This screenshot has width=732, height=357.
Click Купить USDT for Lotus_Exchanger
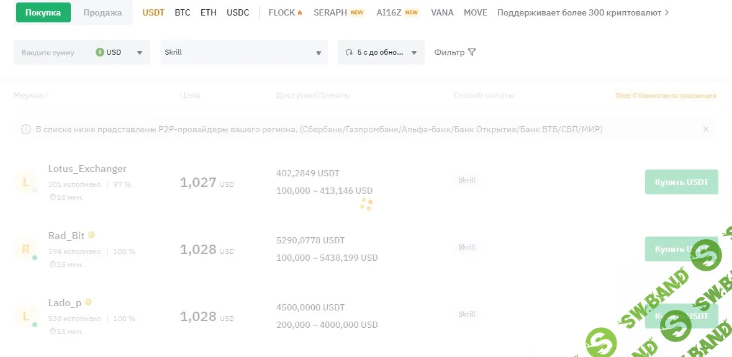tap(681, 182)
